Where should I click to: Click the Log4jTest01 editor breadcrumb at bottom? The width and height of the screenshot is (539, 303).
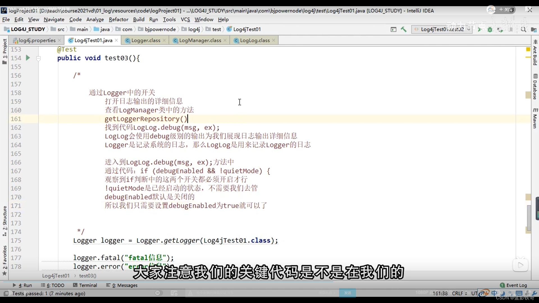tap(56, 276)
